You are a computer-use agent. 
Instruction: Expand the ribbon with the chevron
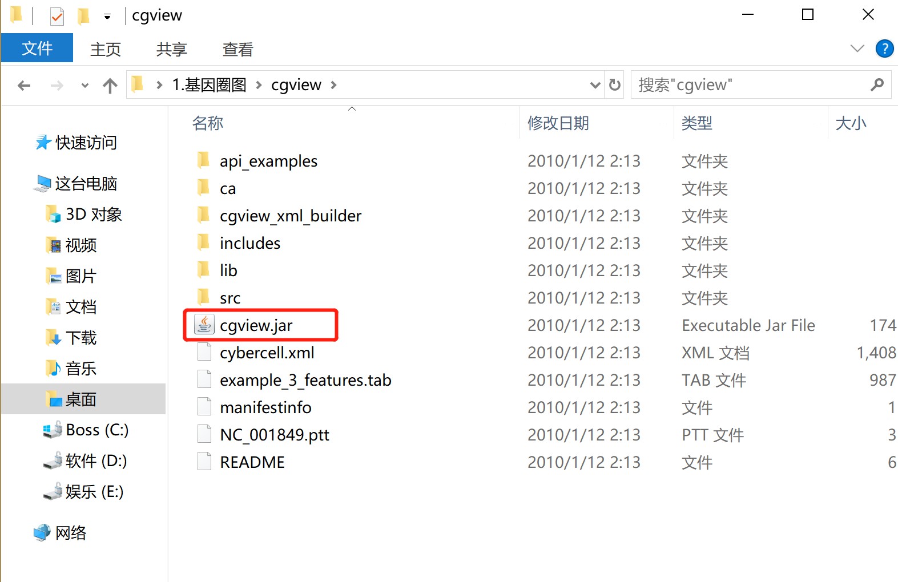(x=857, y=48)
